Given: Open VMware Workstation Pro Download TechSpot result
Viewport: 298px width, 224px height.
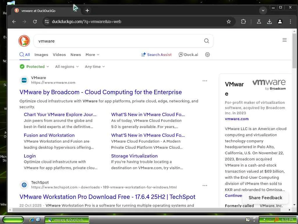Looking at the screenshot, I should click(x=107, y=197).
